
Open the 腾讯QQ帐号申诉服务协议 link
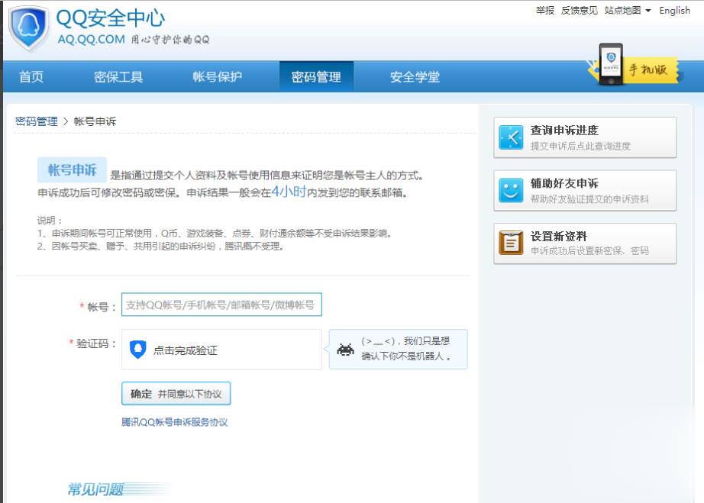pyautogui.click(x=174, y=422)
